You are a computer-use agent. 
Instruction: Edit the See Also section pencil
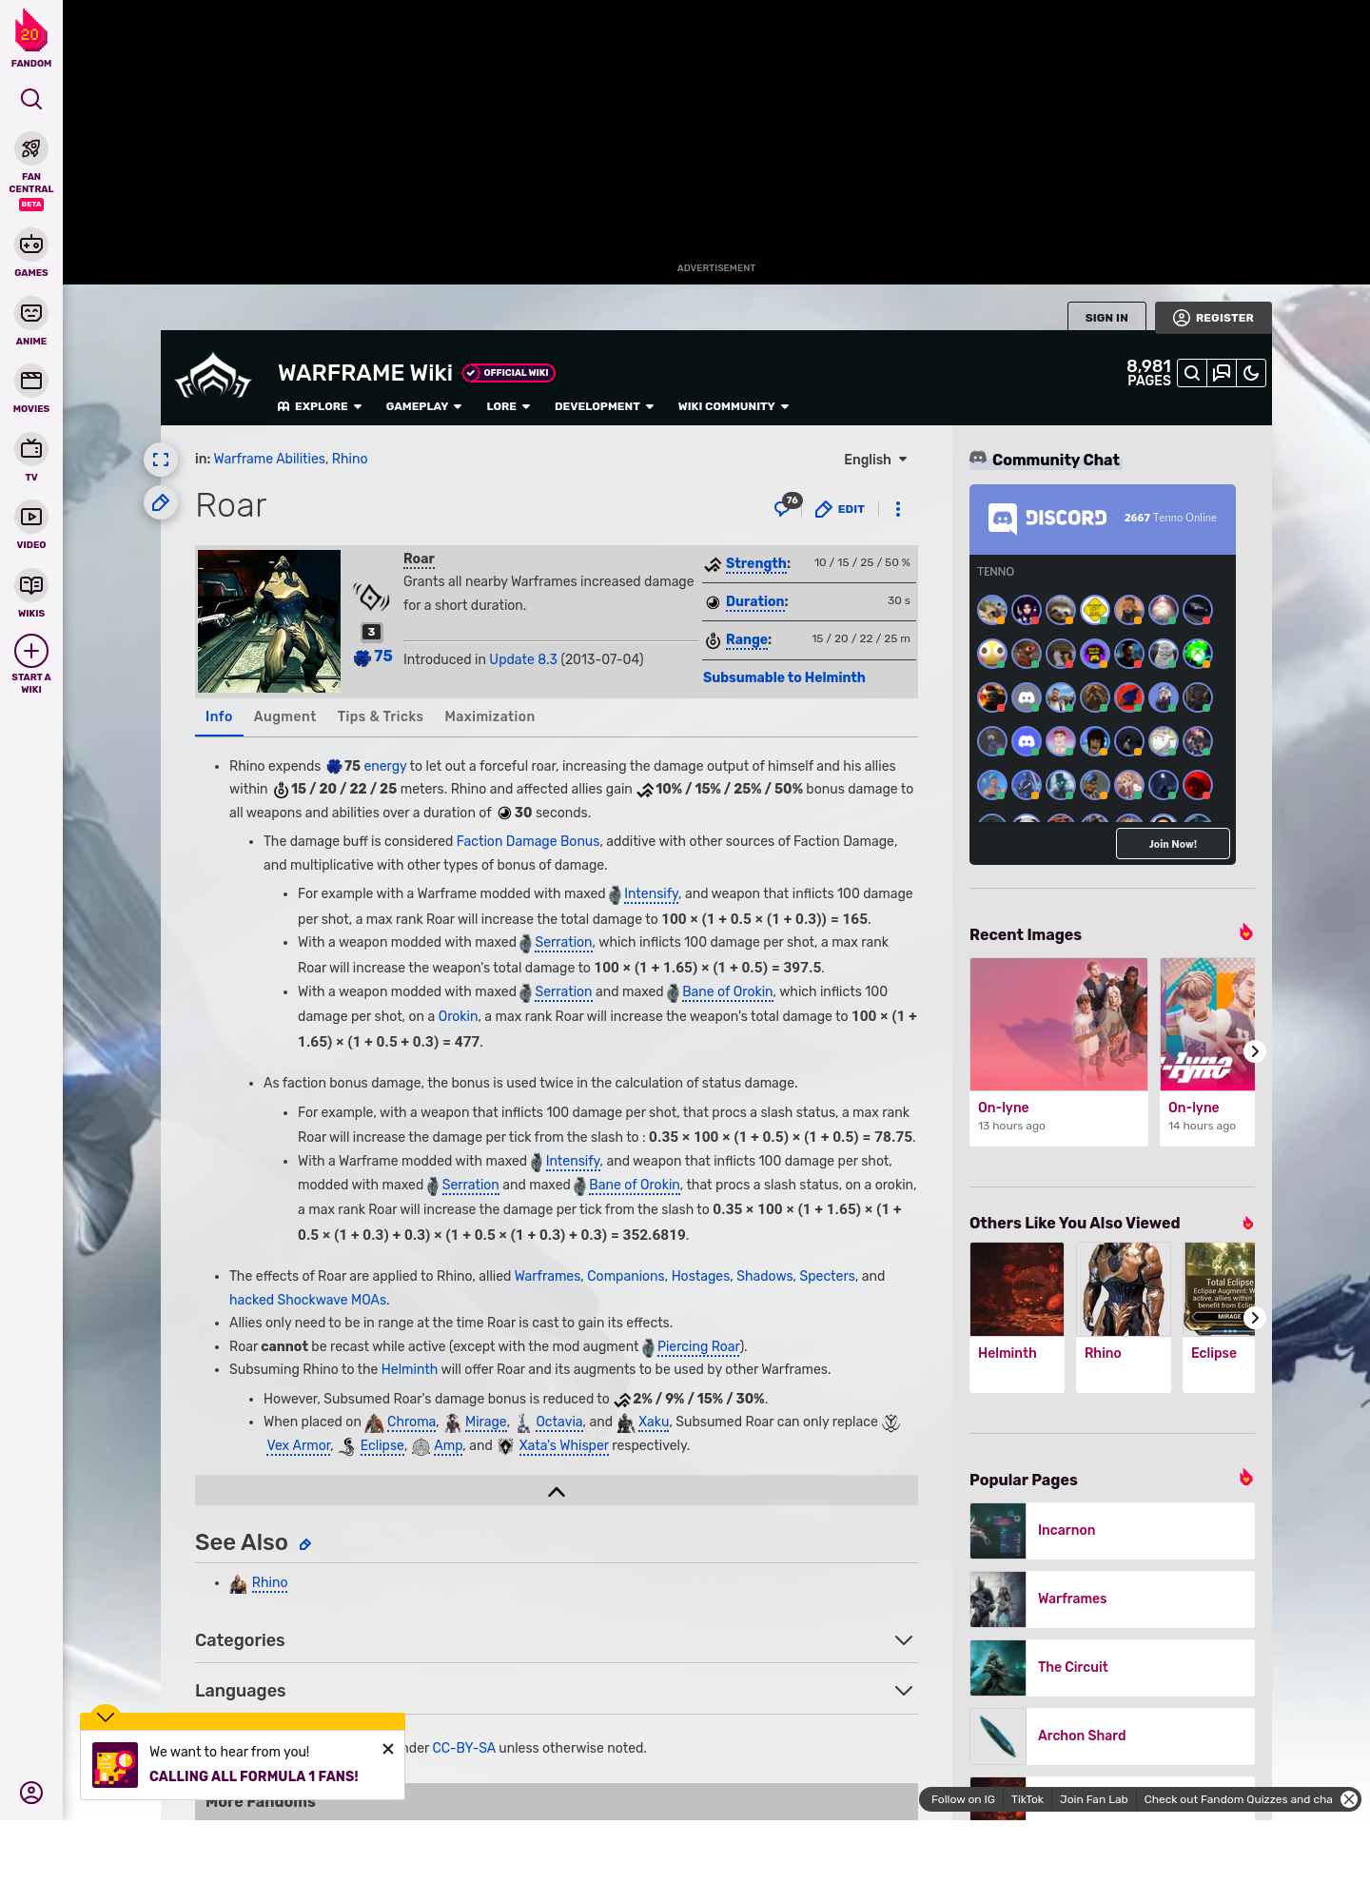pos(305,1544)
